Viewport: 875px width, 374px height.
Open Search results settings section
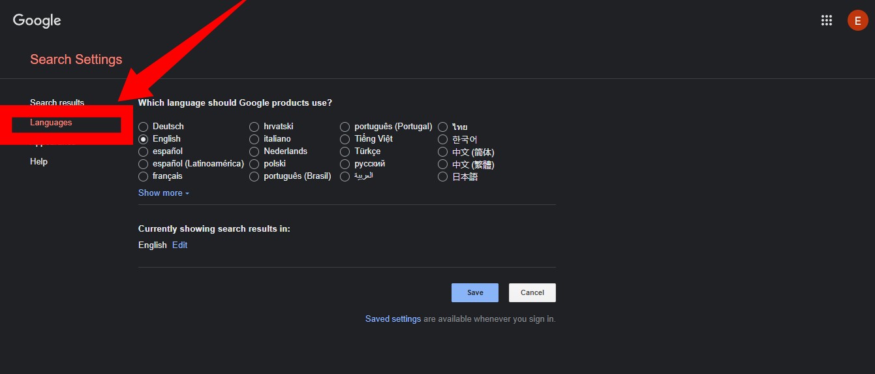point(57,102)
